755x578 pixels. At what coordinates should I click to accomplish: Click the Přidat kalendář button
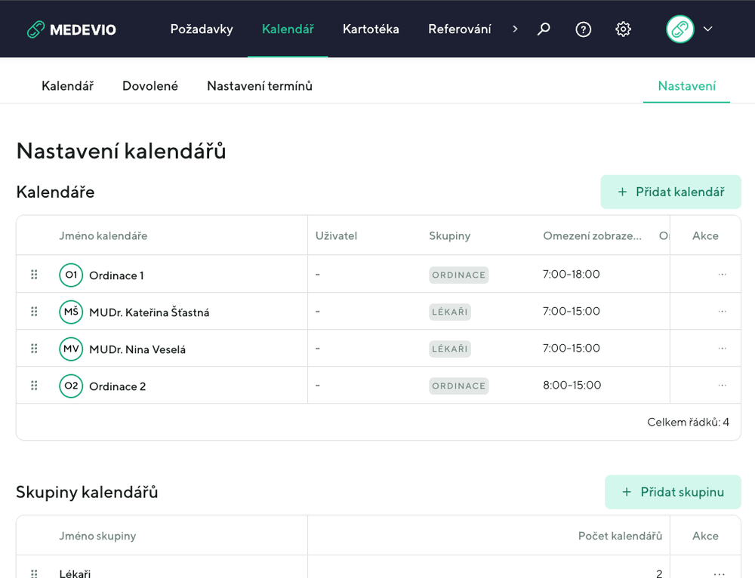click(x=670, y=192)
